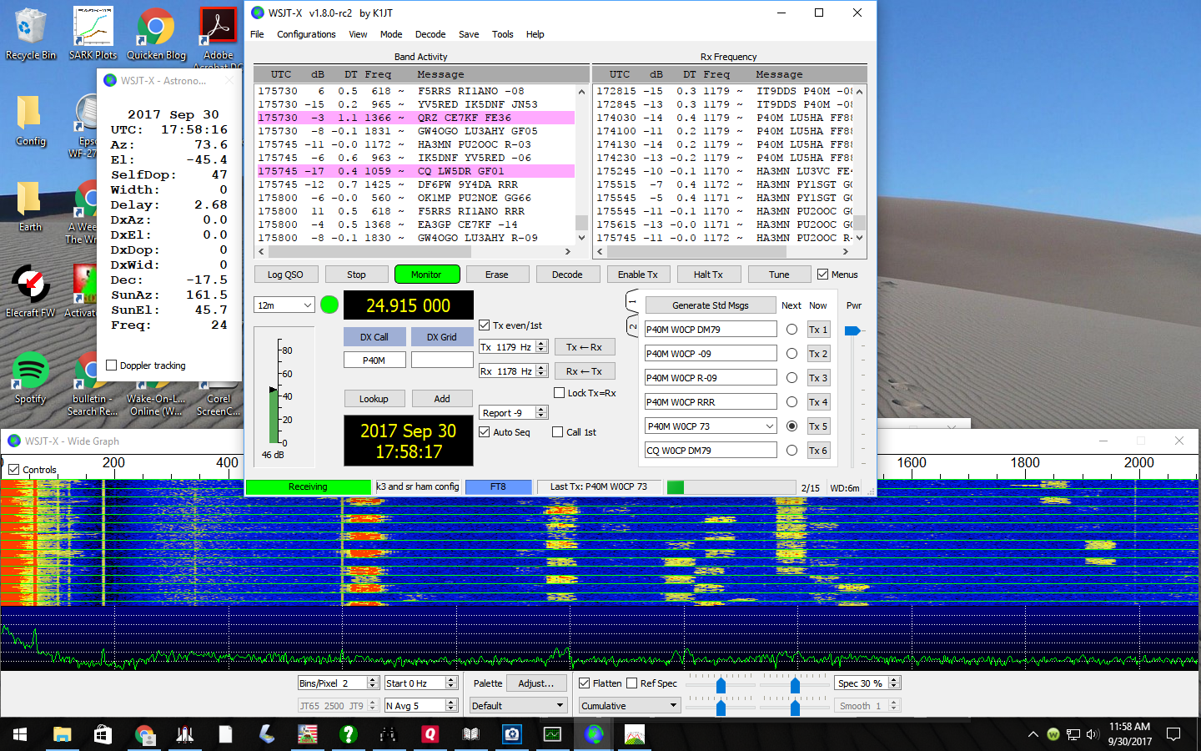Open the Cumulative spectrum display dropdown

click(628, 705)
